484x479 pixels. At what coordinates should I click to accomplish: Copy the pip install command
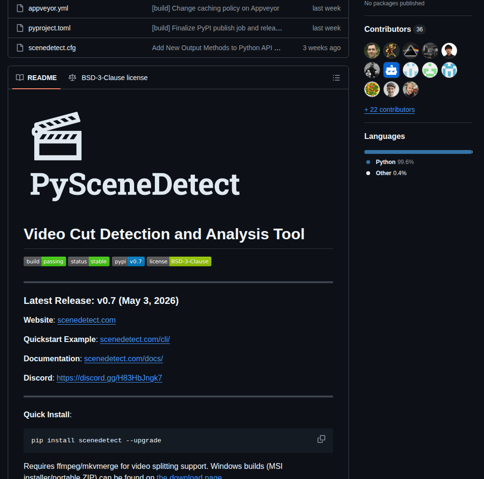321,439
